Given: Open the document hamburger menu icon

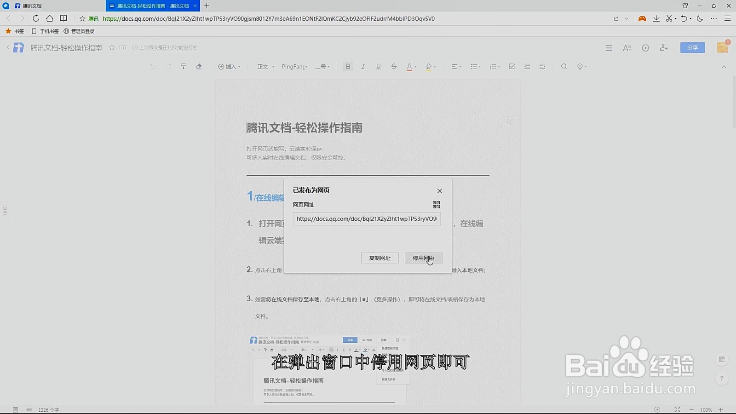Looking at the screenshot, I should point(609,48).
